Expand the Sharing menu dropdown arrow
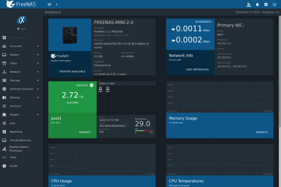This screenshot has height=187, width=281. [x=38, y=98]
